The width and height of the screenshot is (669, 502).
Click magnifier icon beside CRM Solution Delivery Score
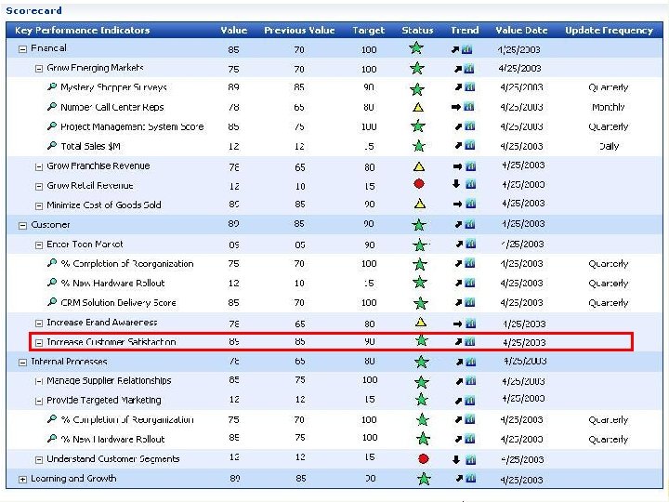coord(52,302)
